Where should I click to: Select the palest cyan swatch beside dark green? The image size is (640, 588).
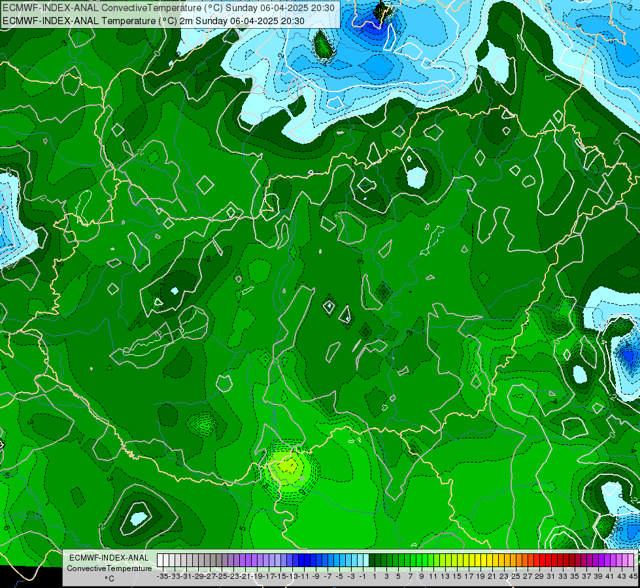click(366, 561)
